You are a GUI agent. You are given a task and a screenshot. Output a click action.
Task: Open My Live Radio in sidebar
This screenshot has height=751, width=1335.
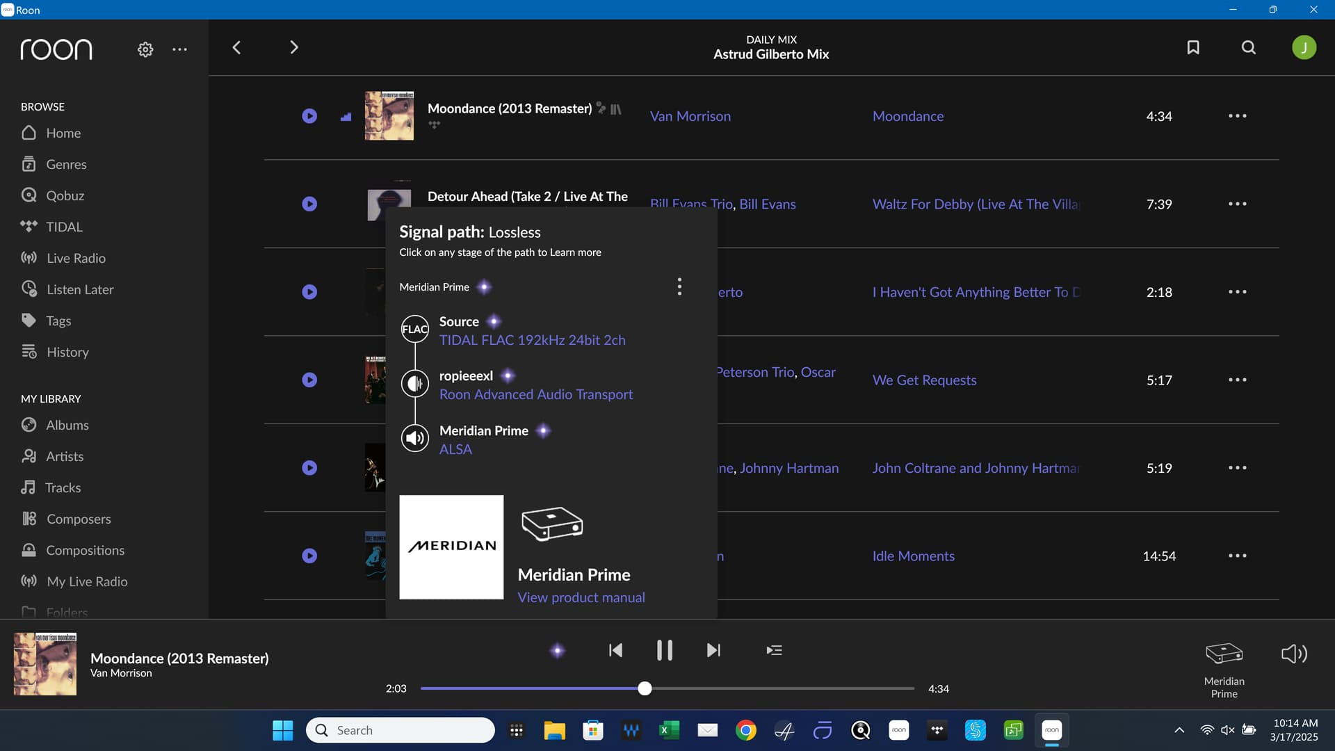pos(74,581)
